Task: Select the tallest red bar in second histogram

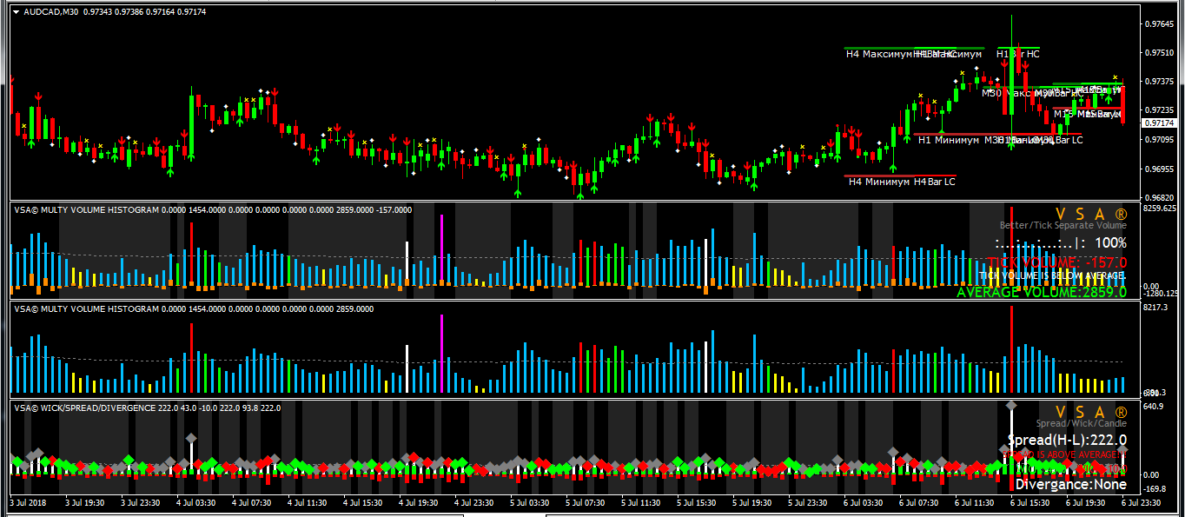Action: pyautogui.click(x=1011, y=349)
